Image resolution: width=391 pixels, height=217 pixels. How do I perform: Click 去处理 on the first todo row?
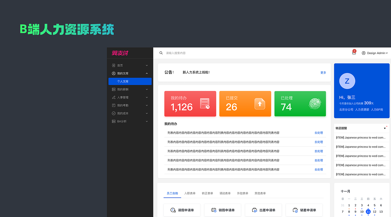pyautogui.click(x=319, y=133)
